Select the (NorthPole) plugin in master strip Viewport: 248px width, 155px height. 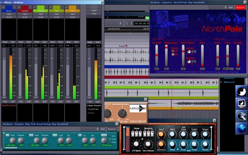pos(93,109)
